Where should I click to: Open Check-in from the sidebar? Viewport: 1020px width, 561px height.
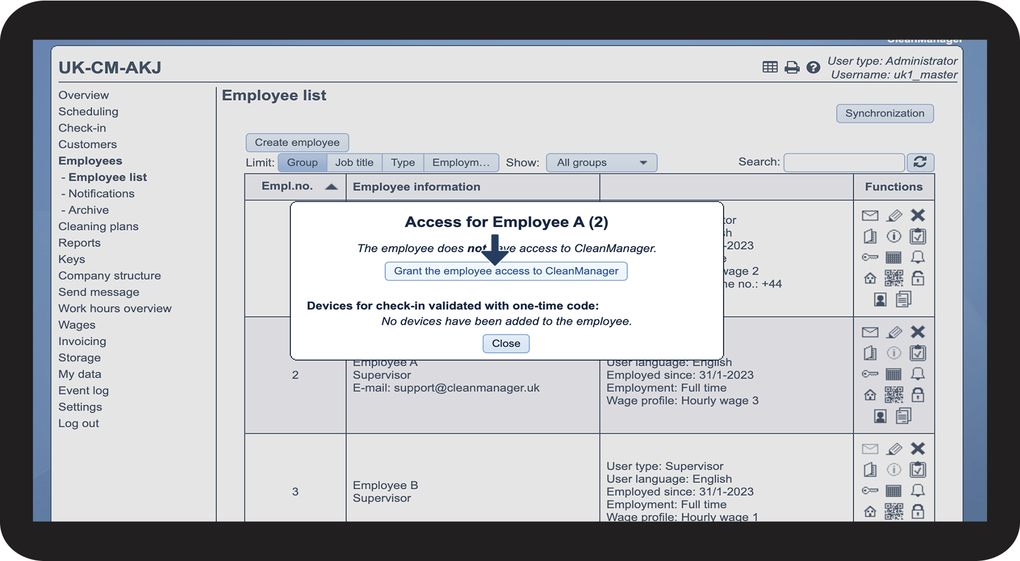click(x=82, y=128)
